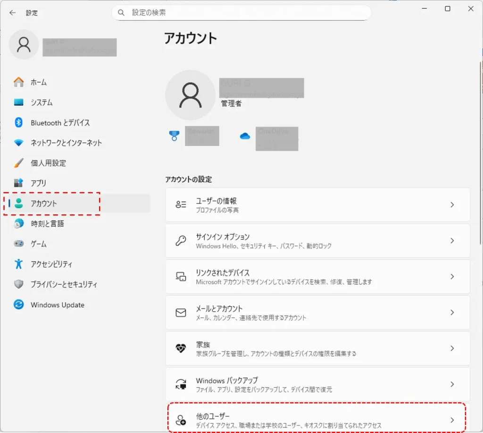Expand Windows バックアップ via right chevron

452,384
